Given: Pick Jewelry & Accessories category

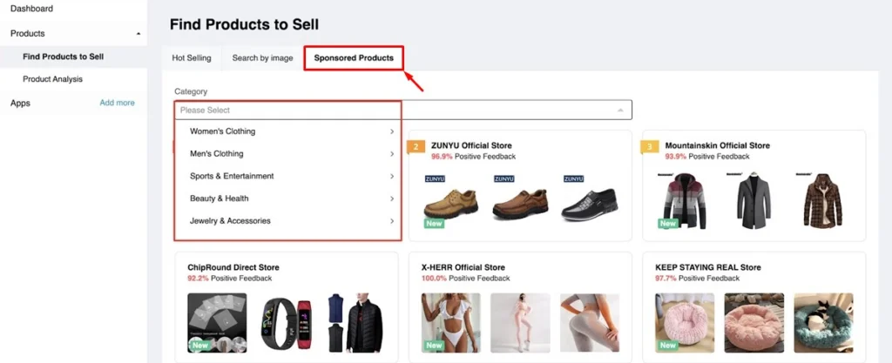Looking at the screenshot, I should pos(287,221).
